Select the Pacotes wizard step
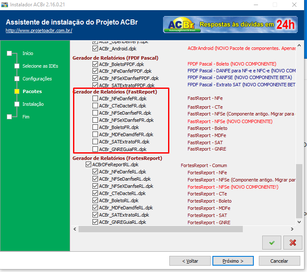The height and width of the screenshot is (272, 307). (x=33, y=91)
